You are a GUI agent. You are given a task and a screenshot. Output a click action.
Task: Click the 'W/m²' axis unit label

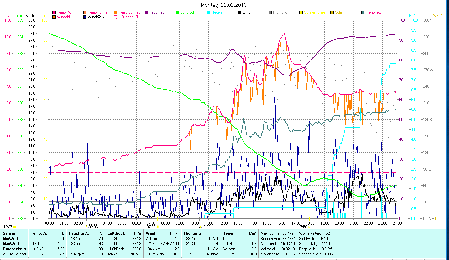click(x=437, y=15)
